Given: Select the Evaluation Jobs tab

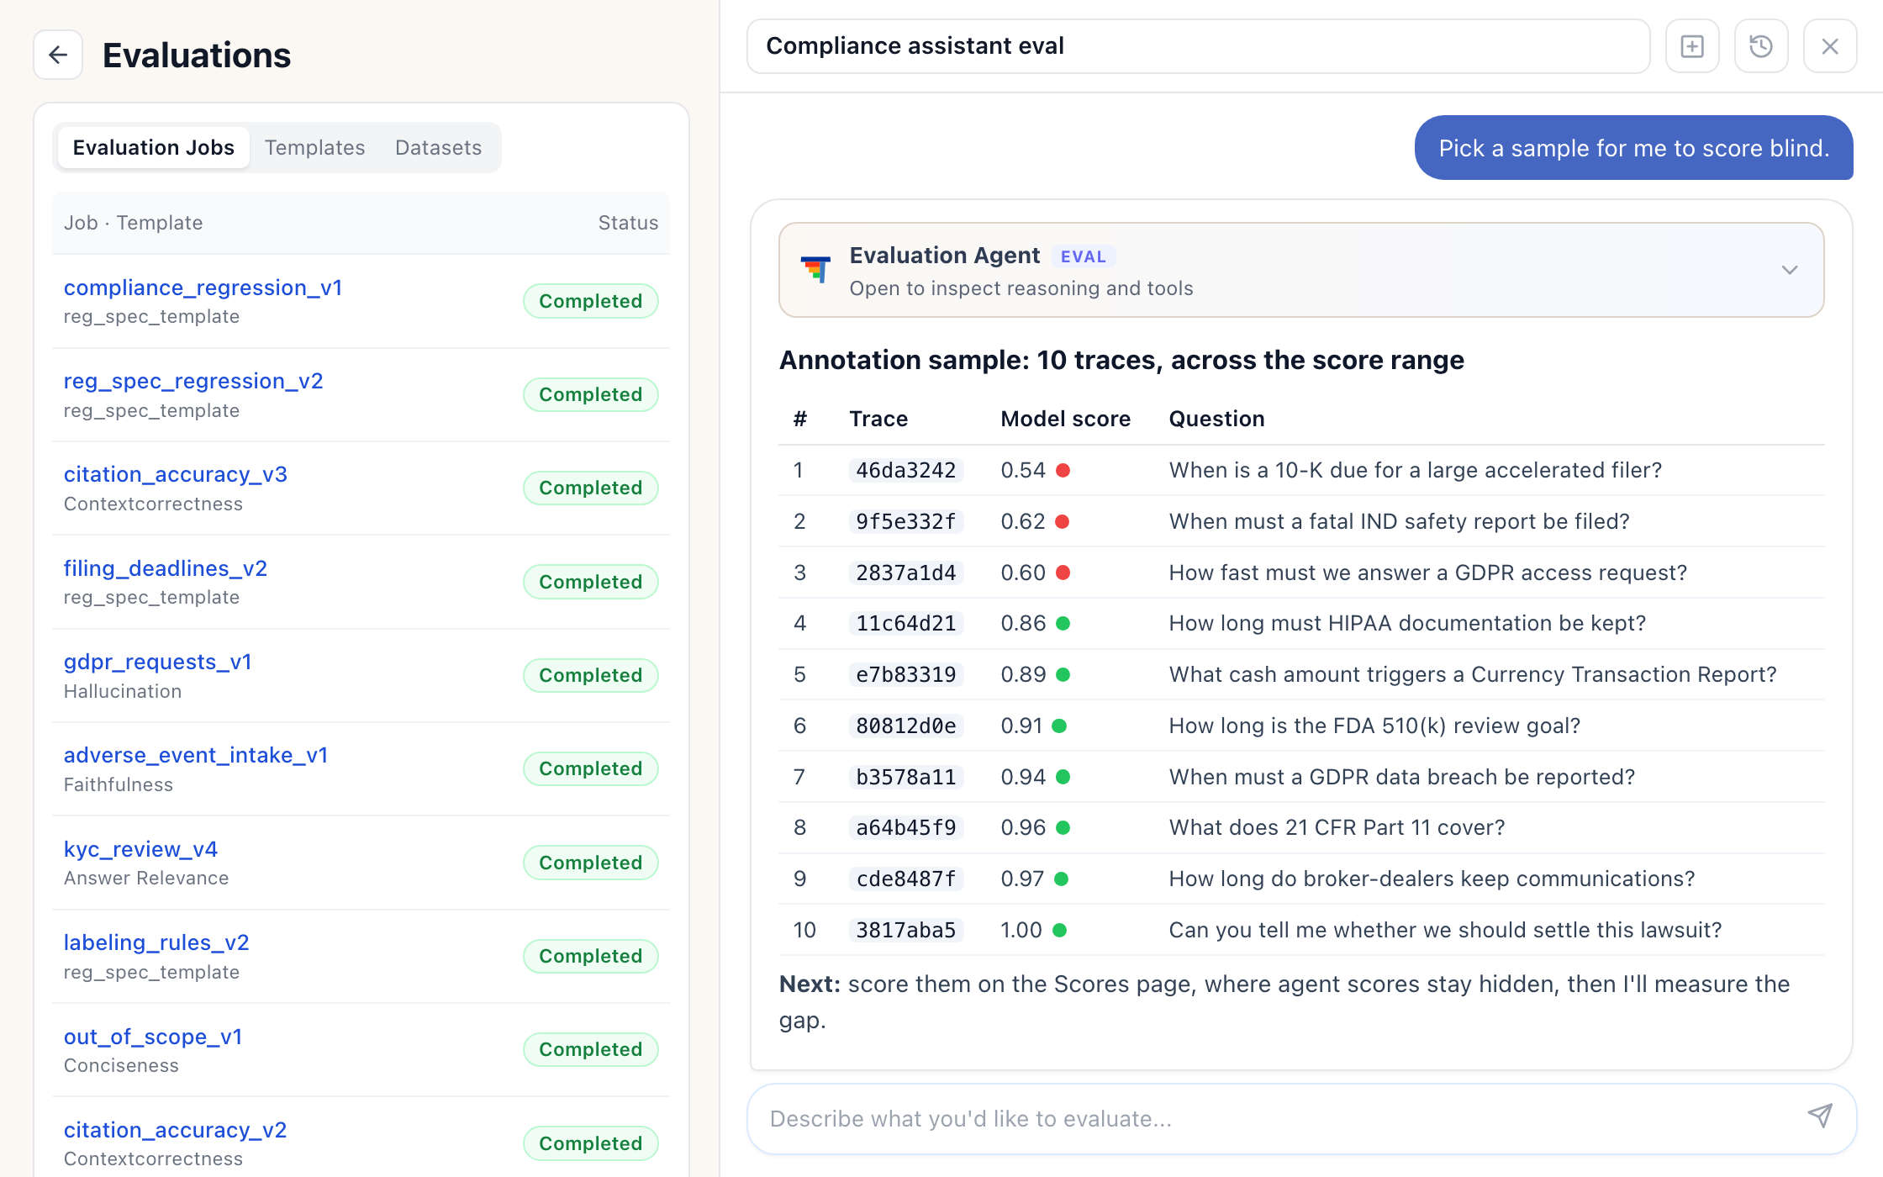Looking at the screenshot, I should [x=153, y=148].
